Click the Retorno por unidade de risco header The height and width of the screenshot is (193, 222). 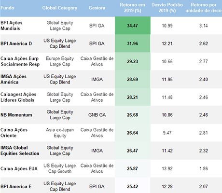pyautogui.click(x=204, y=8)
